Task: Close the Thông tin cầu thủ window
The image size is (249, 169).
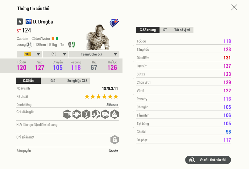Action: (x=234, y=7)
